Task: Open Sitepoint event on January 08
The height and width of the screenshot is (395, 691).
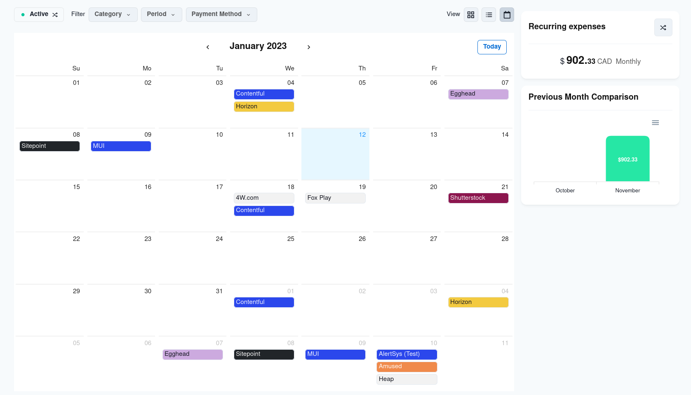Action: click(x=49, y=146)
